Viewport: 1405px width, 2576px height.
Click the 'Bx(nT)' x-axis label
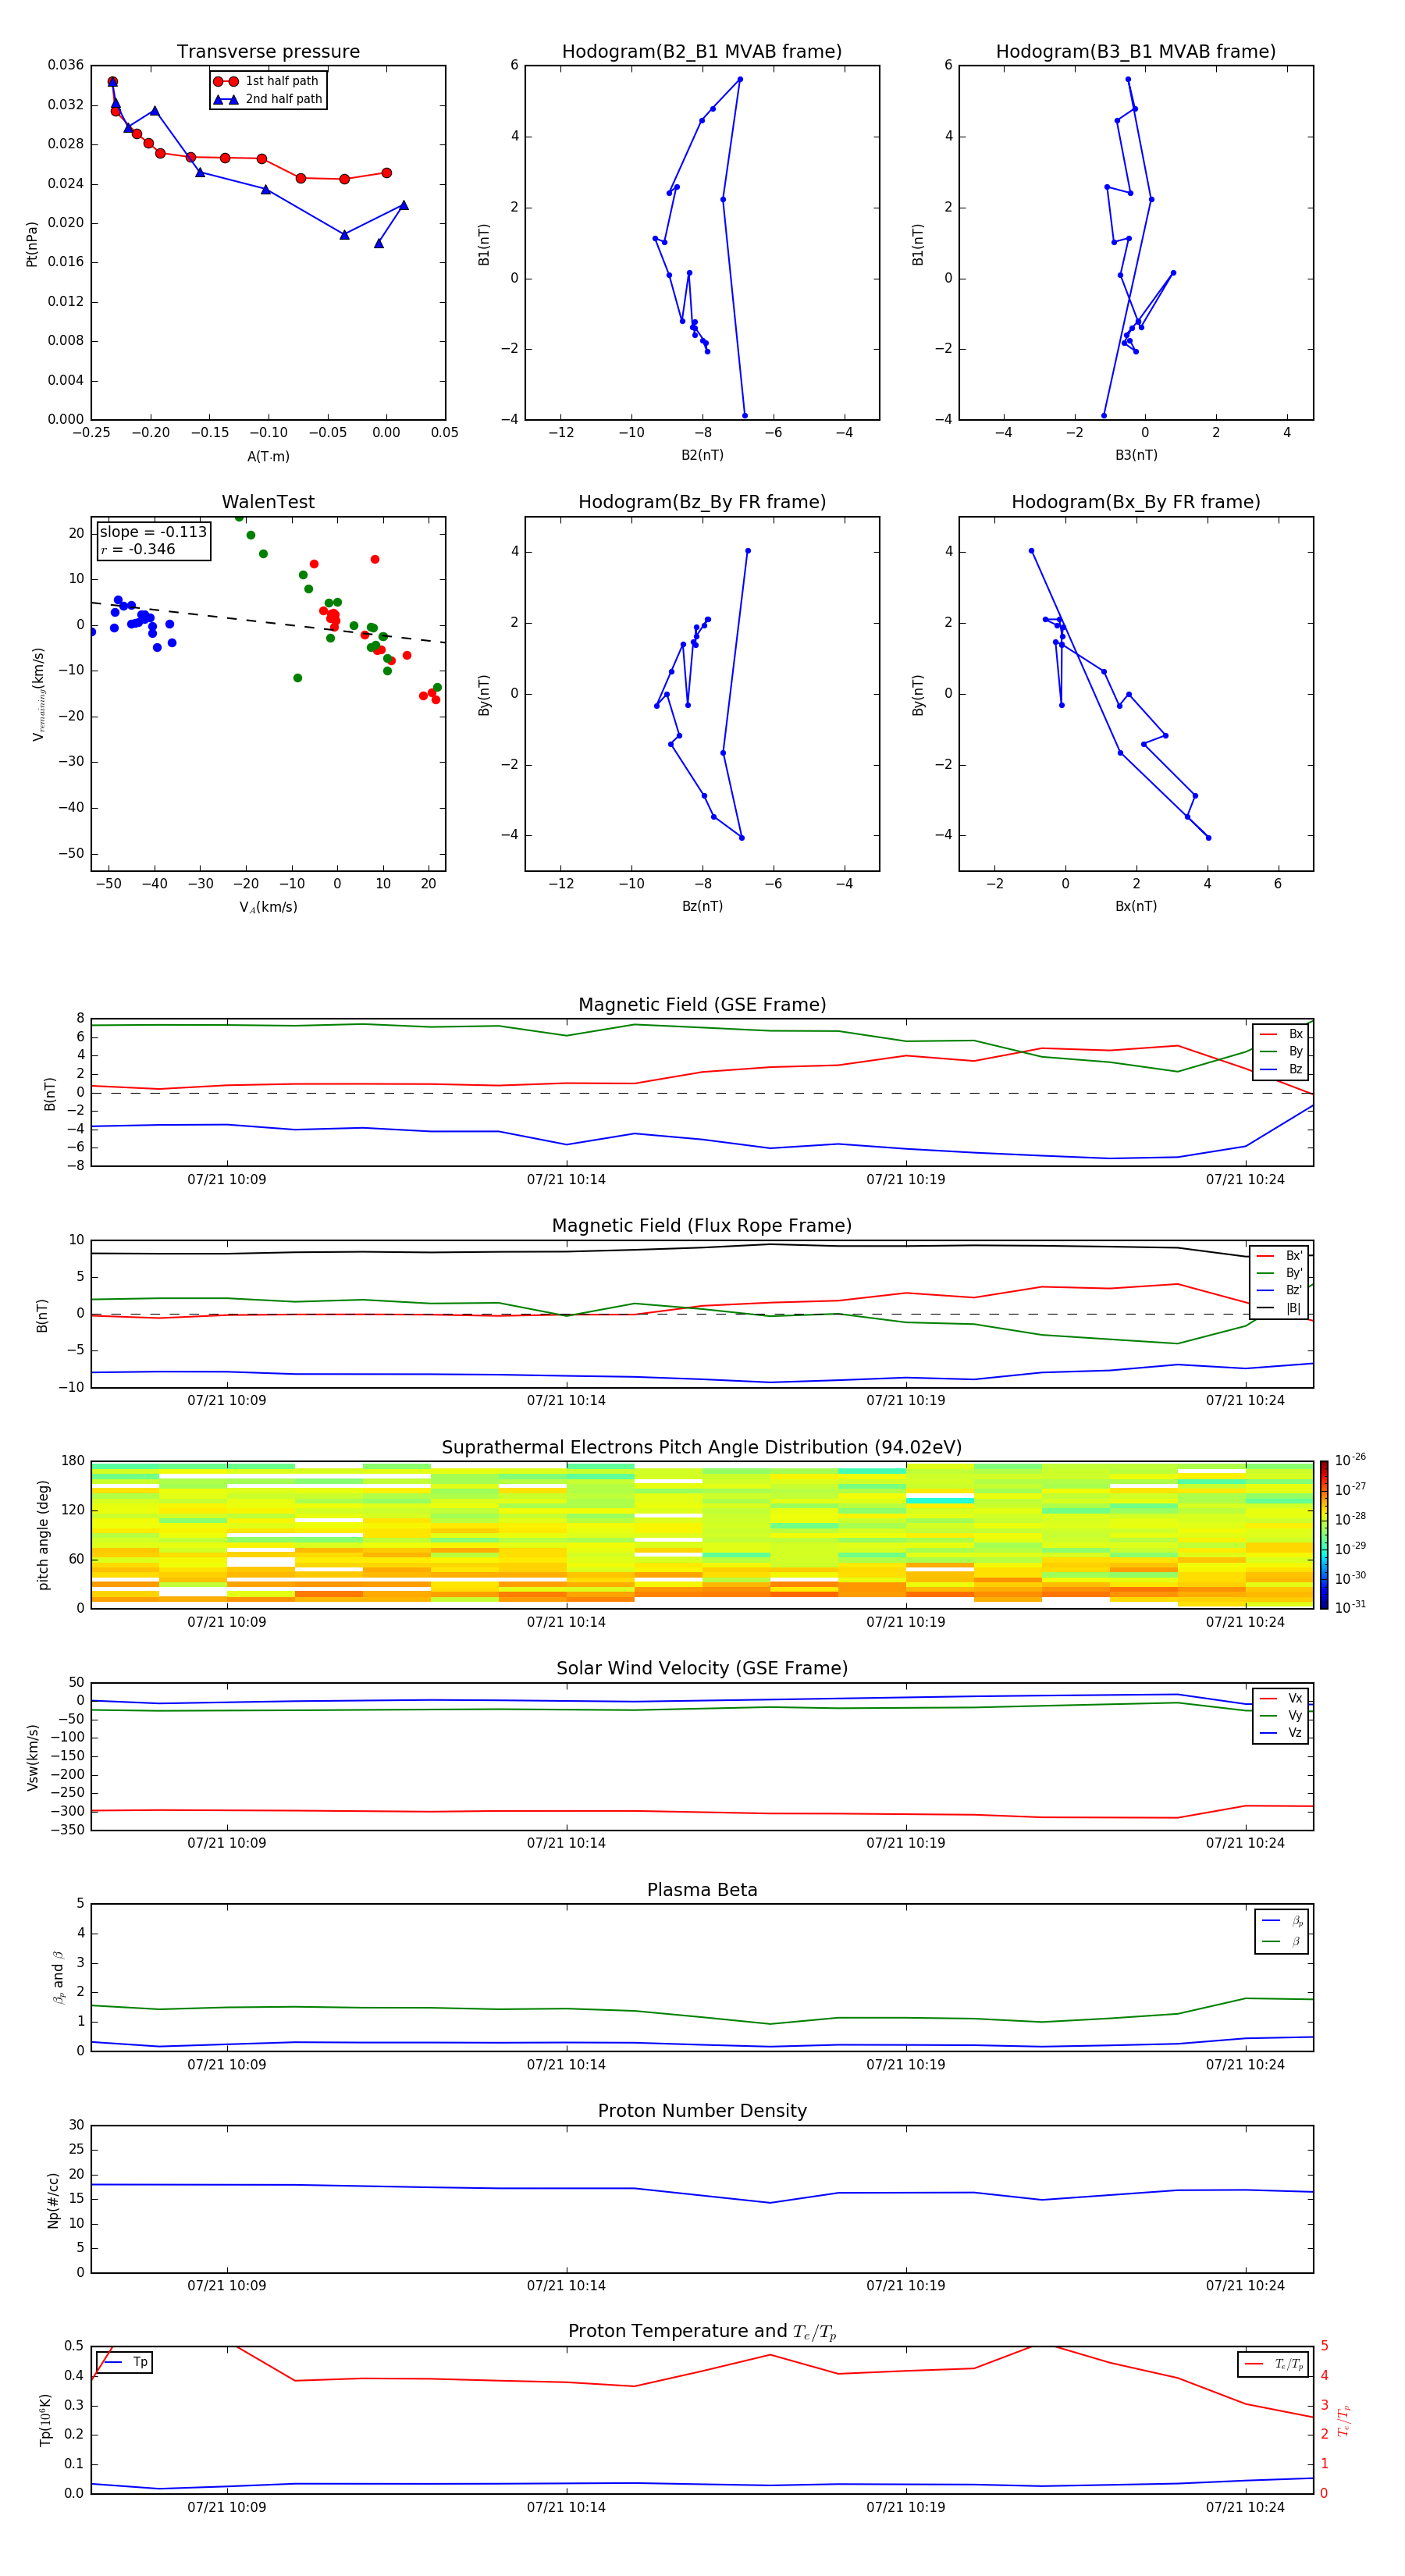click(1136, 906)
